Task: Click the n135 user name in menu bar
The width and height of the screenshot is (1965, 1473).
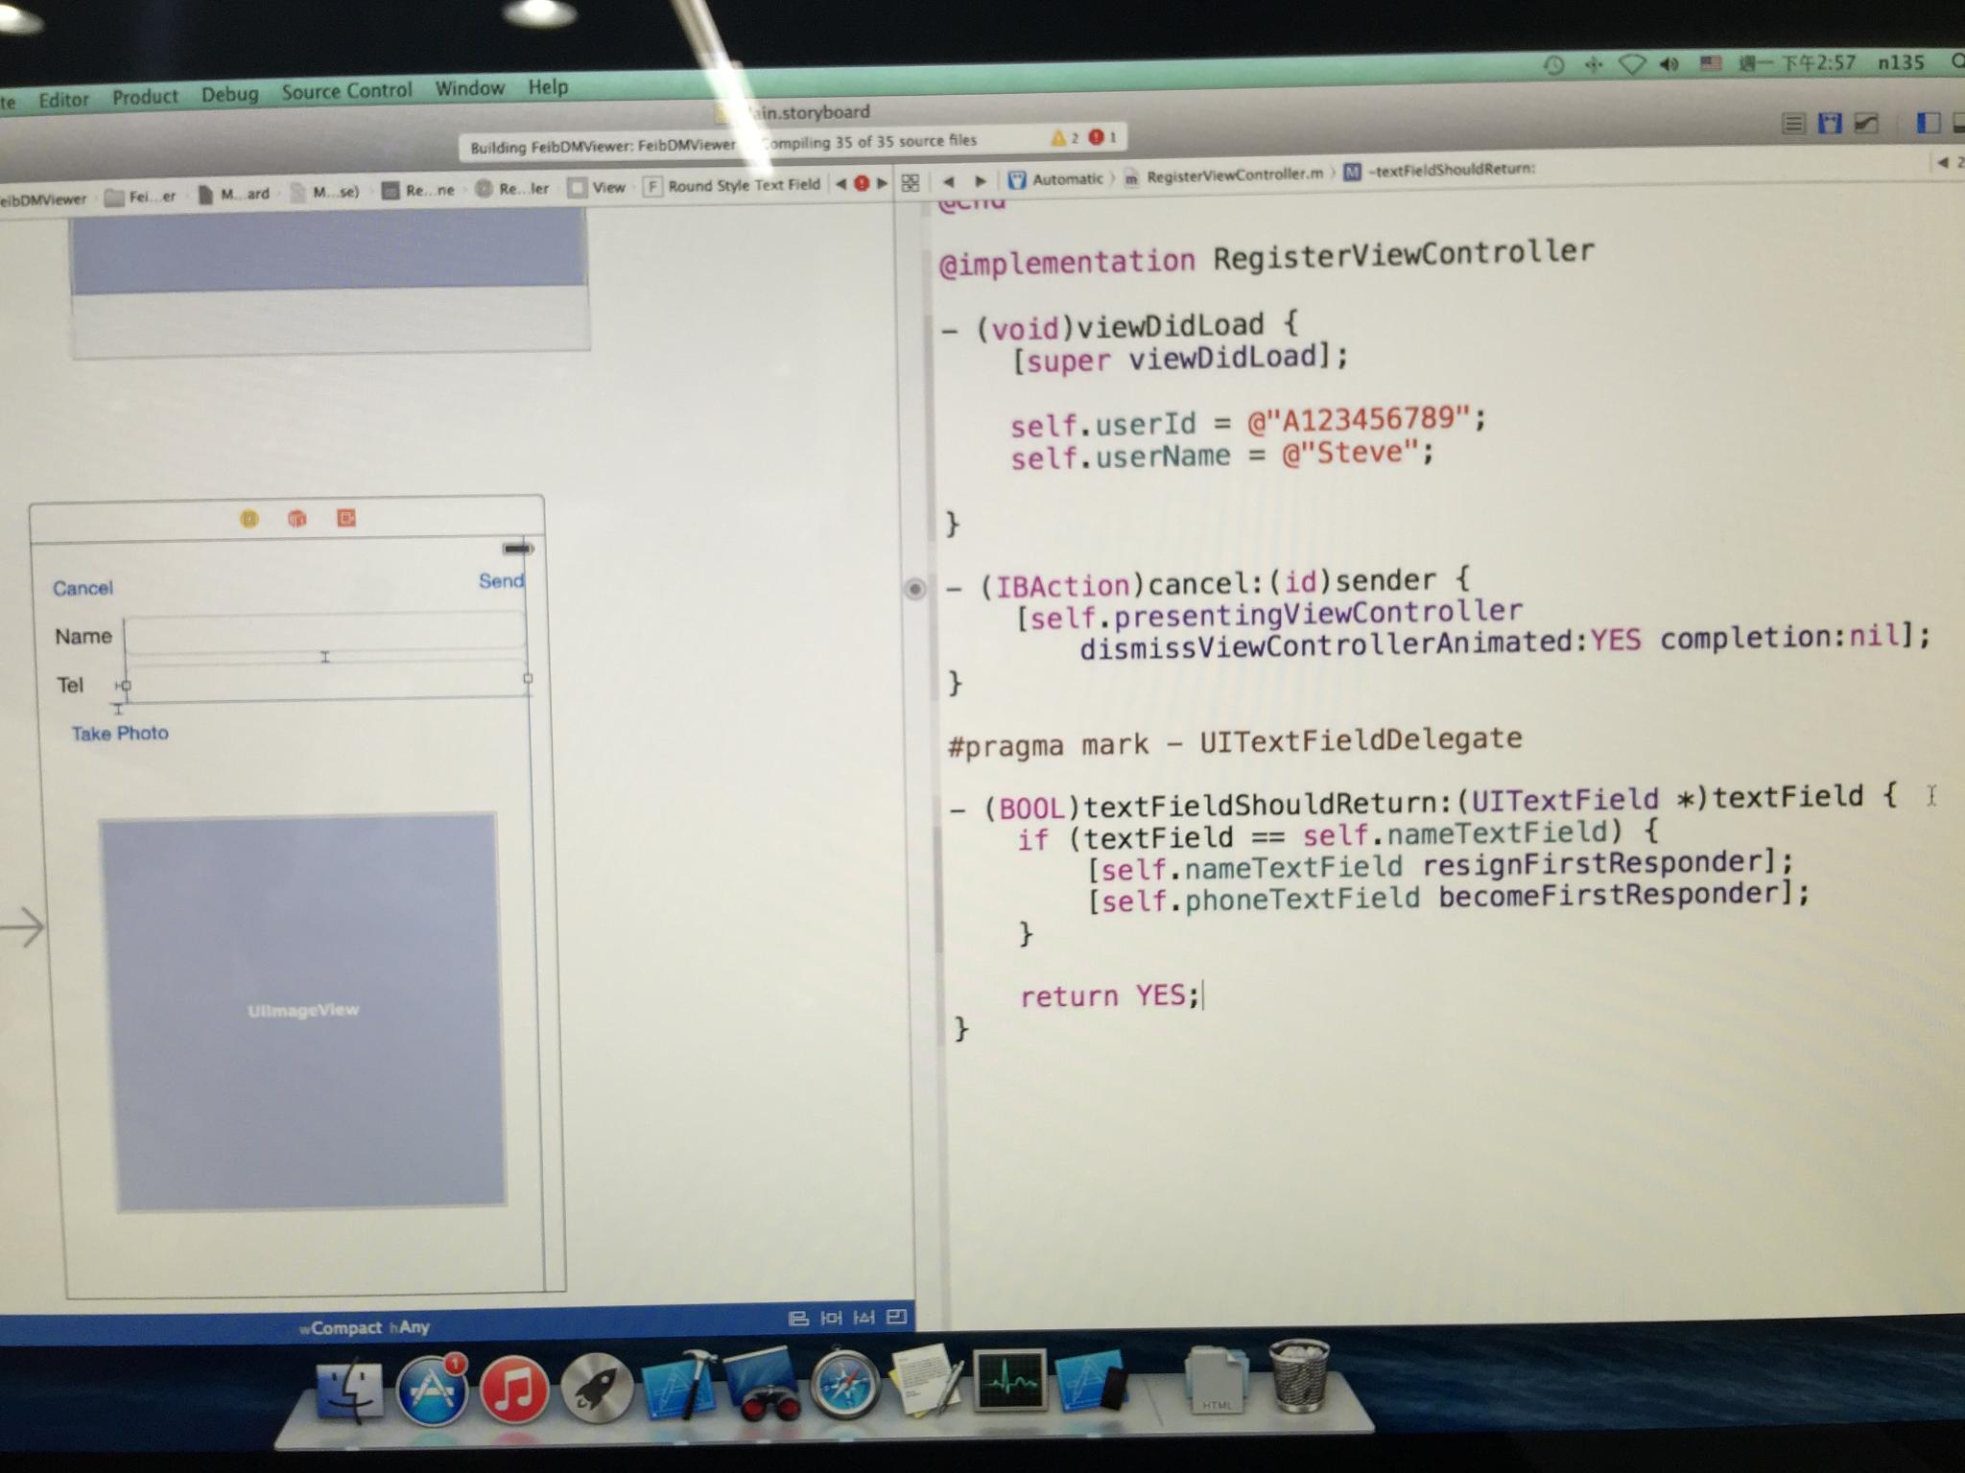Action: (x=1901, y=62)
